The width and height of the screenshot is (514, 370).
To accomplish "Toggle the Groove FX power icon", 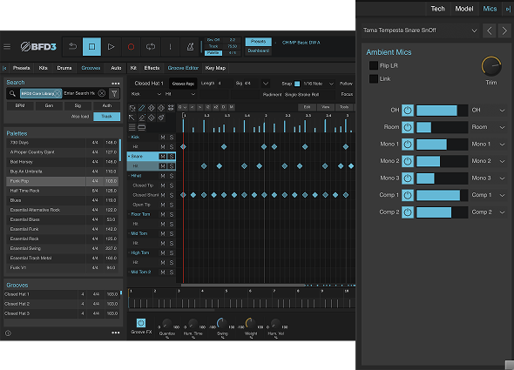I will 141,323.
